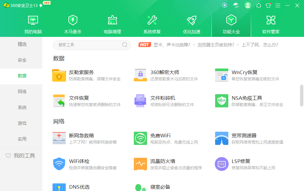Click the 360安全卫士 logo icon
The height and width of the screenshot is (191, 304).
[x=7, y=5]
